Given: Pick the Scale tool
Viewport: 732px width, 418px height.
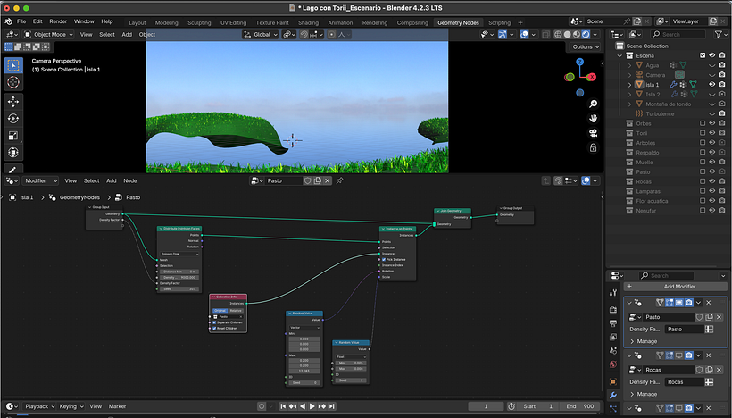Looking at the screenshot, I should coord(13,136).
